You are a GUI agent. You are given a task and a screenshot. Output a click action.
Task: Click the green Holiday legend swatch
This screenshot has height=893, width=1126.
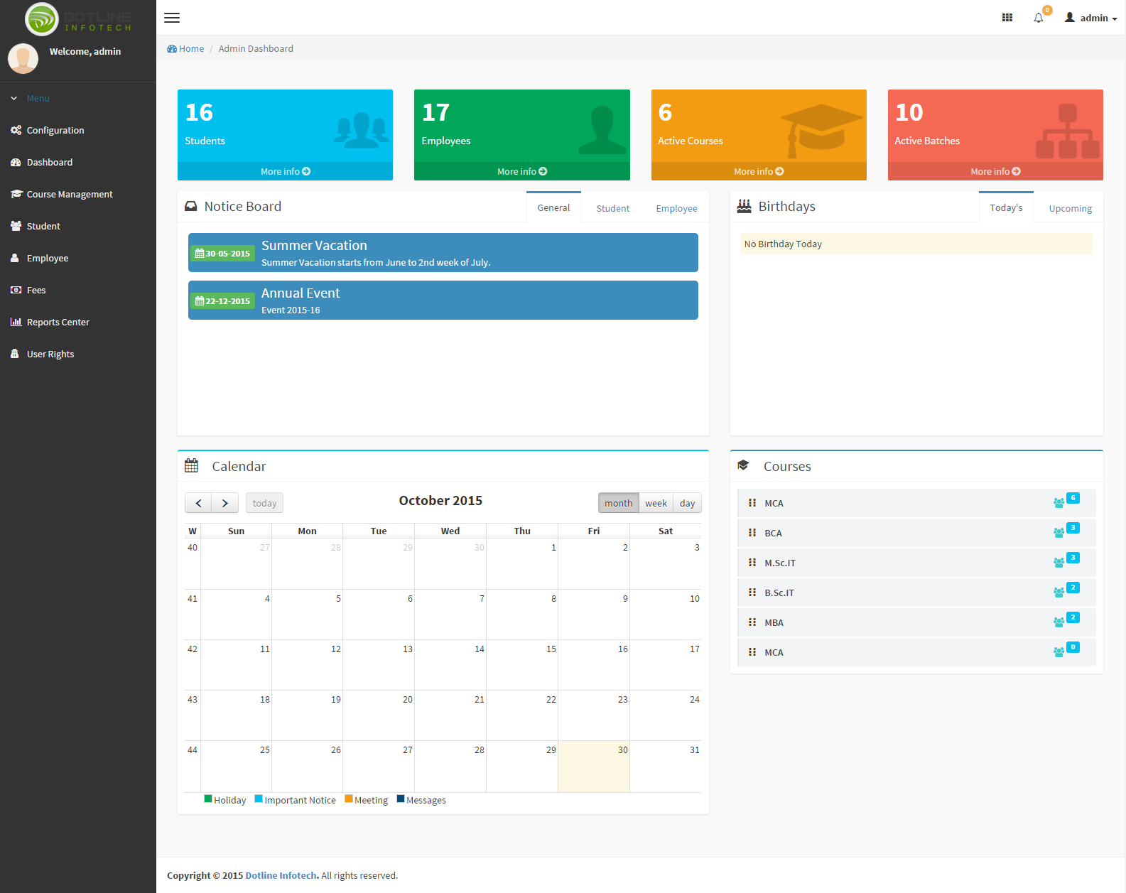208,799
